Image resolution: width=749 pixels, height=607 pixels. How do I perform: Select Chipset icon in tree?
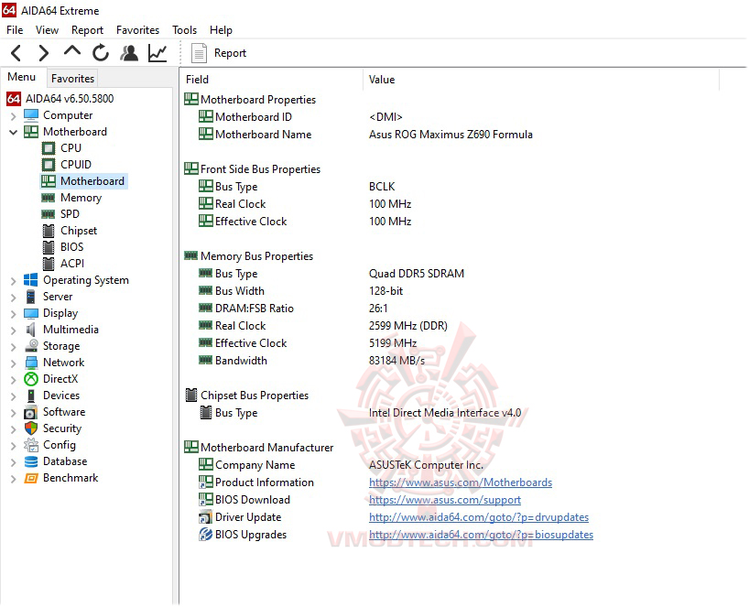[49, 231]
